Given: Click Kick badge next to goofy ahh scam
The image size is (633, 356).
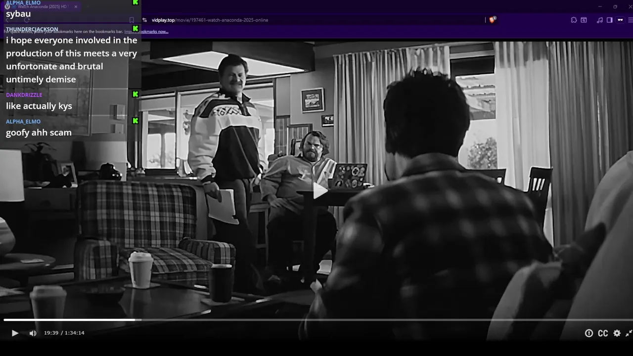Looking at the screenshot, I should (x=136, y=121).
